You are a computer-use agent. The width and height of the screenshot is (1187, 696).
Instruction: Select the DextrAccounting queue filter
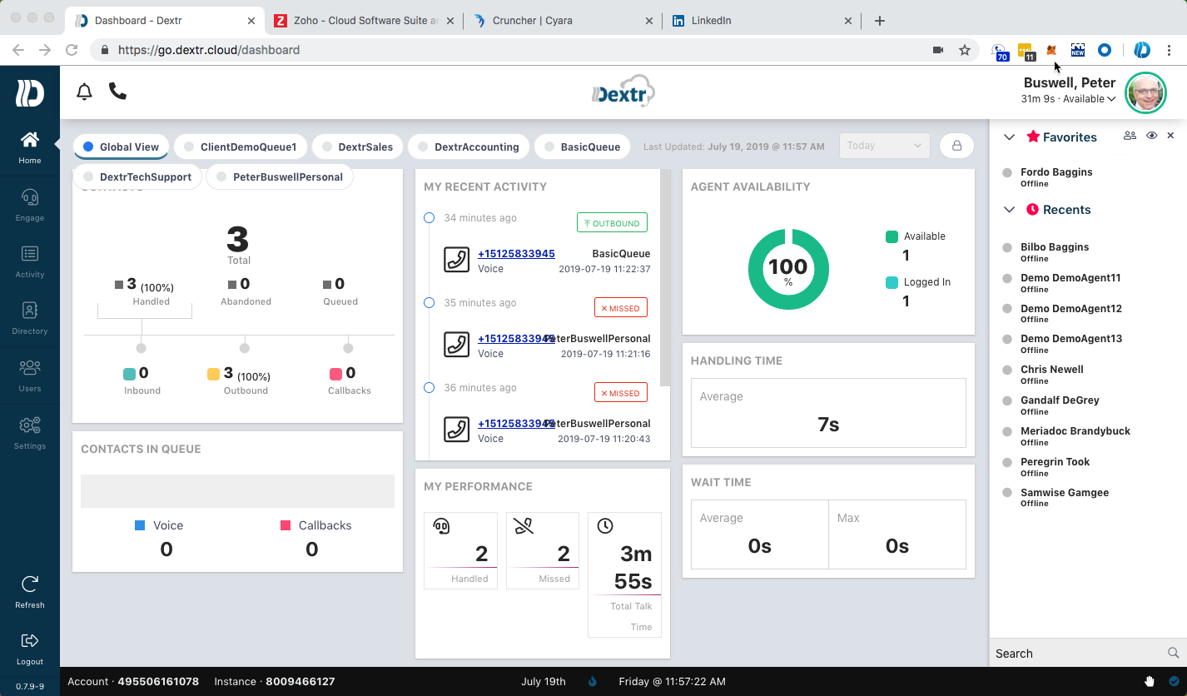[468, 147]
